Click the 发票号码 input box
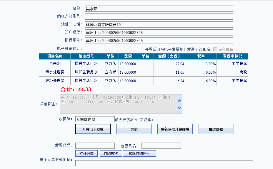This screenshot has width=273, height=169. (161, 146)
